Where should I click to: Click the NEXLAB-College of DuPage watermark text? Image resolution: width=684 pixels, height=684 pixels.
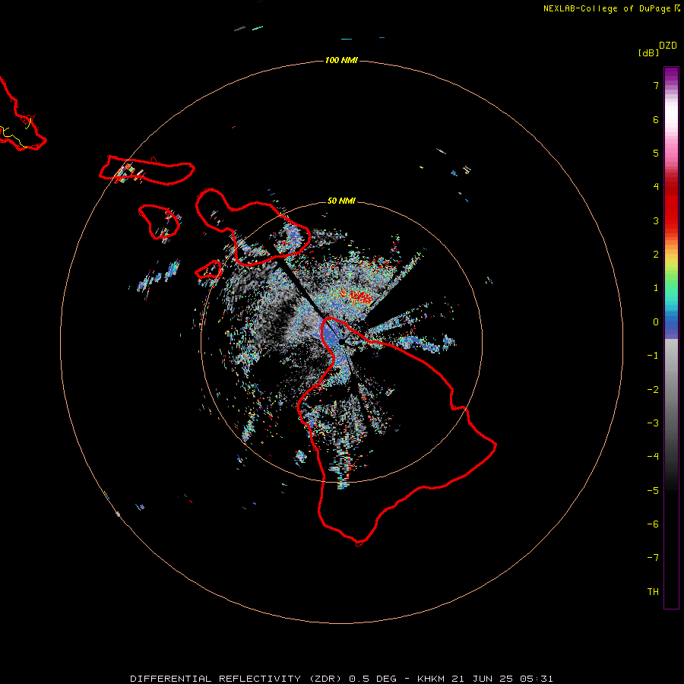[612, 8]
